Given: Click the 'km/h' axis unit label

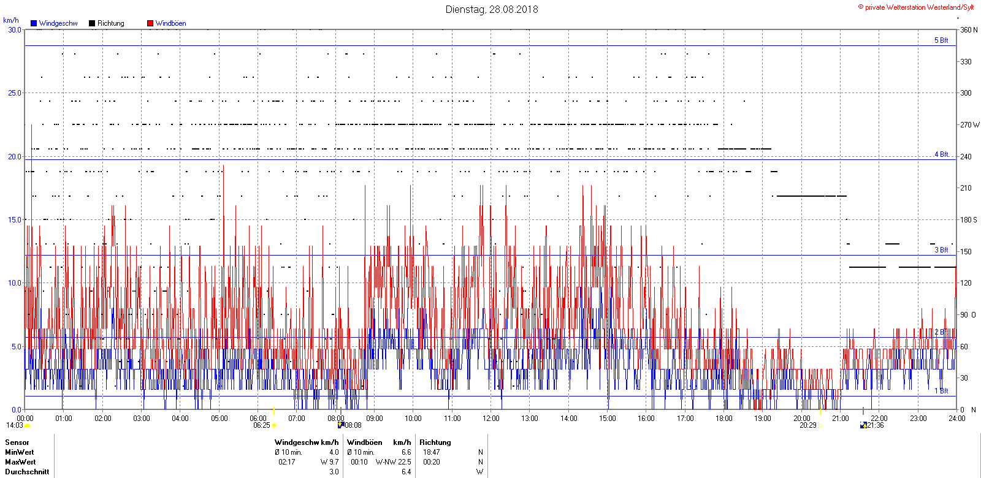Looking at the screenshot, I should point(11,20).
